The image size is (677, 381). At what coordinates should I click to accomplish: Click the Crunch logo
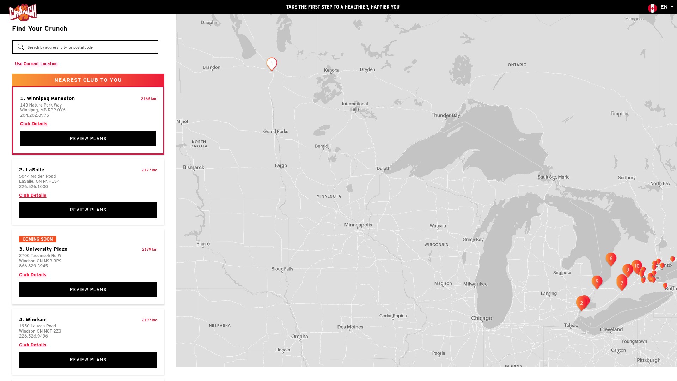click(23, 12)
